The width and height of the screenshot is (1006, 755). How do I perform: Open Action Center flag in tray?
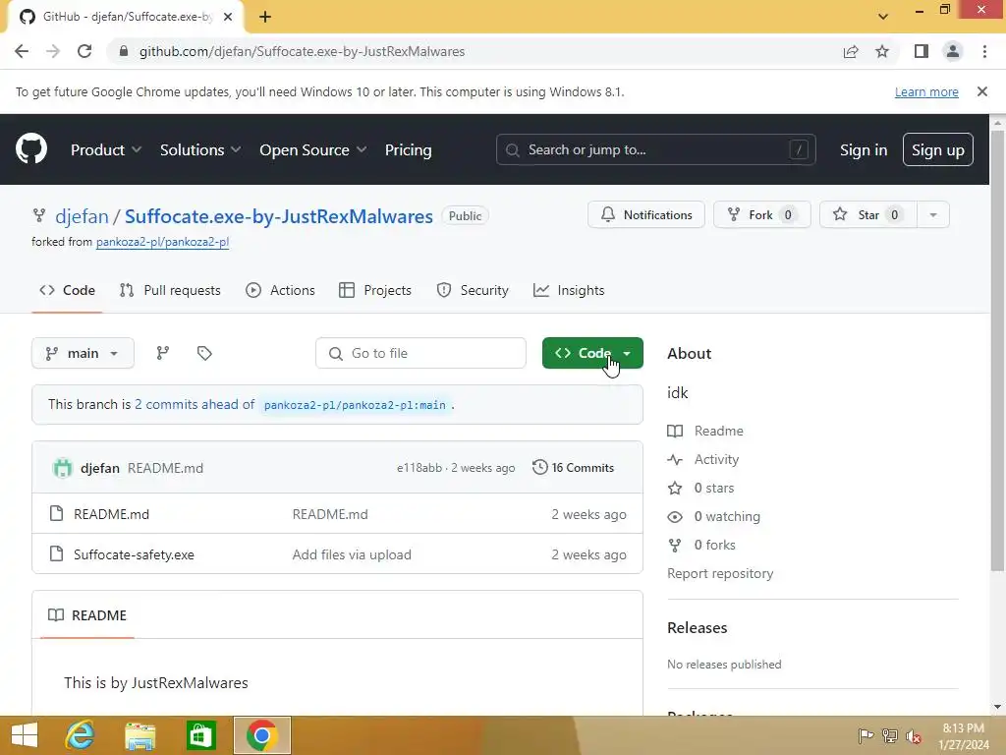866,735
